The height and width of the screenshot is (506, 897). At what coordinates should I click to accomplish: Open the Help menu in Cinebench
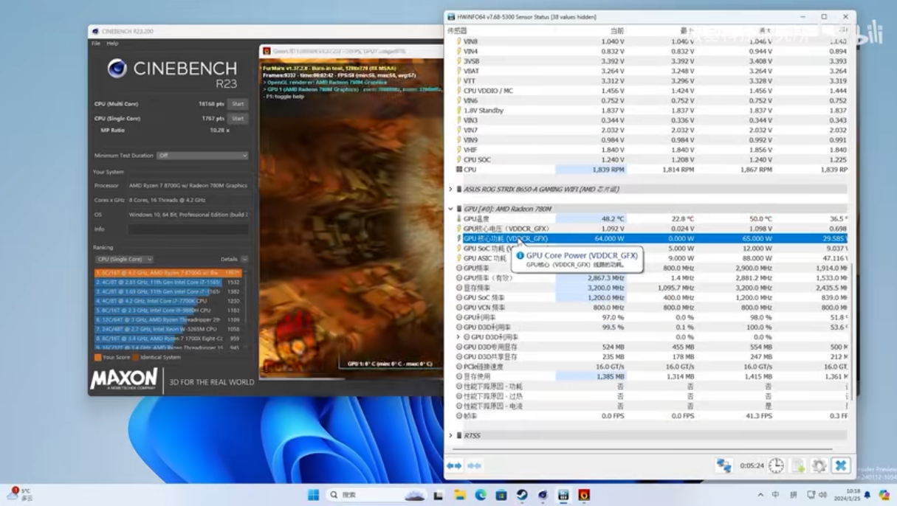coord(112,44)
